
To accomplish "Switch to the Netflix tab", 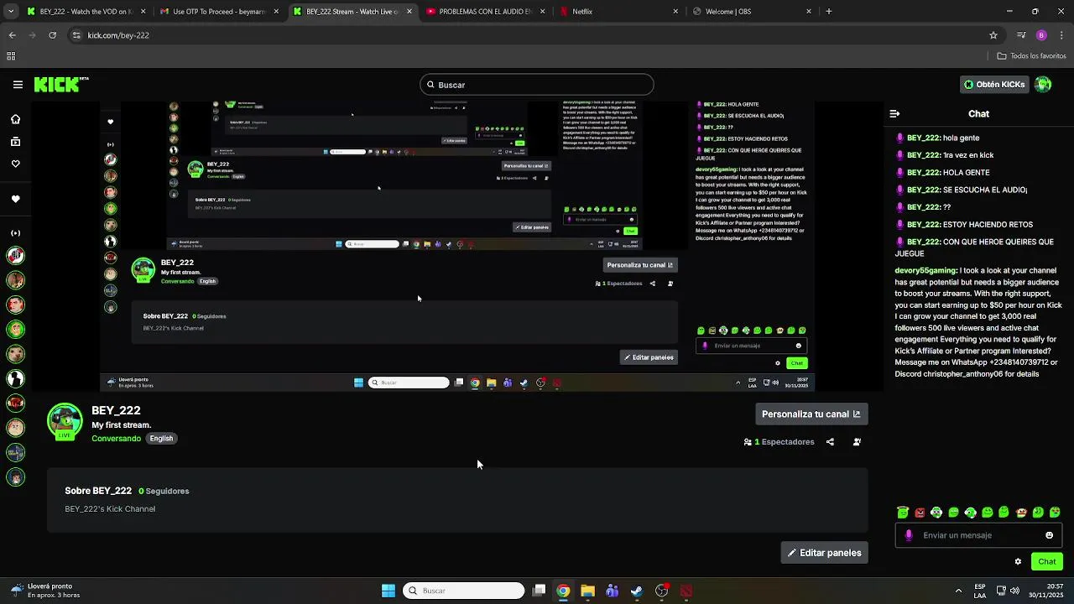I will (620, 12).
